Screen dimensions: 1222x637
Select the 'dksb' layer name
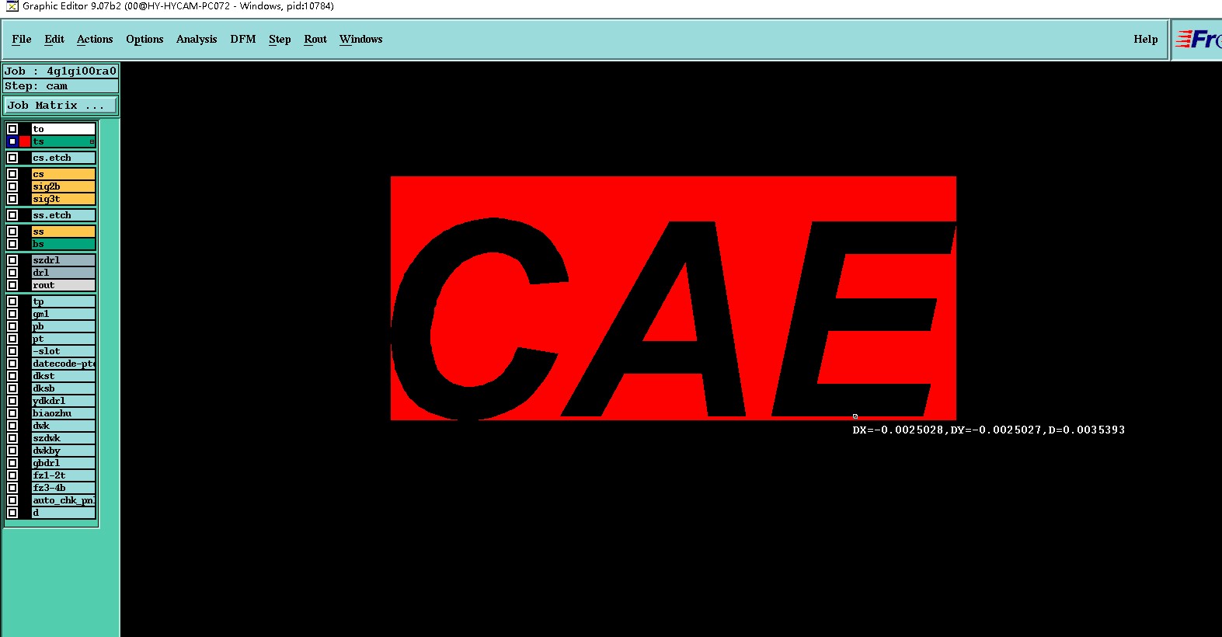pyautogui.click(x=64, y=388)
